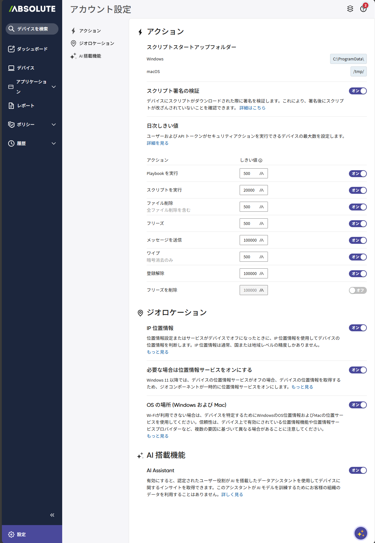Disable the AI Assistant toggle
The width and height of the screenshot is (375, 543).
coord(357,470)
